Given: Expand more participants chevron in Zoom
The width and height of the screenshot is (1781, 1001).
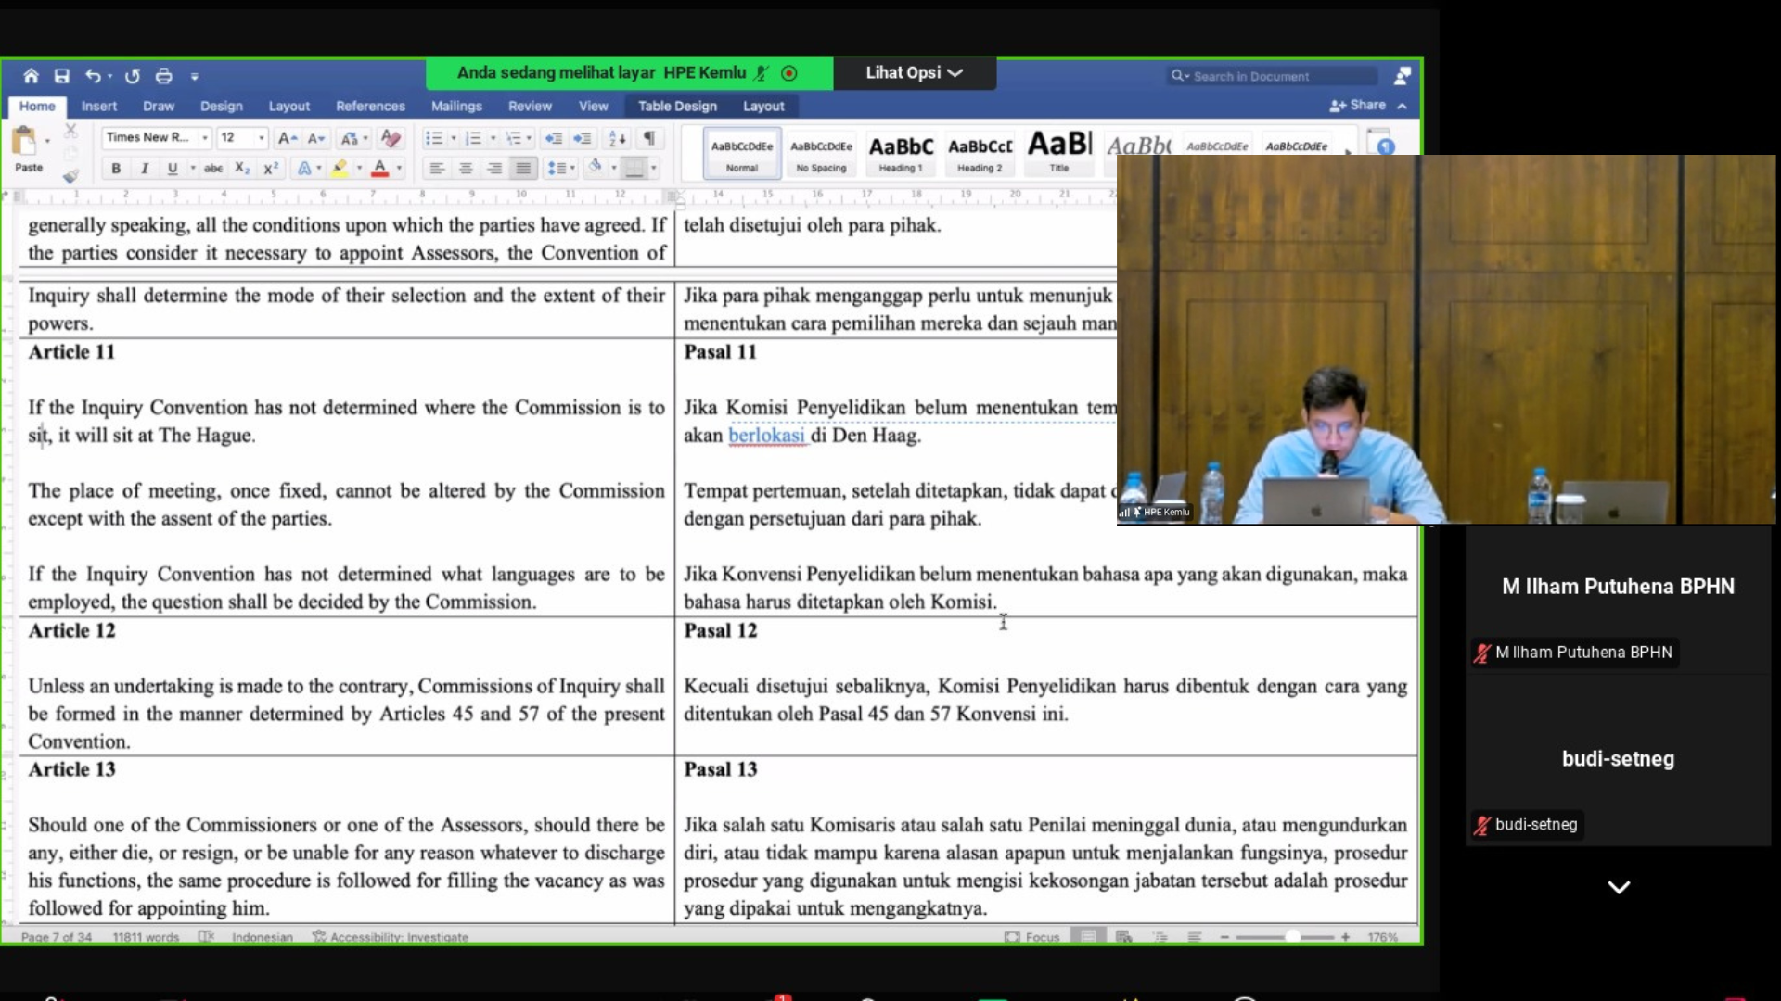Looking at the screenshot, I should (x=1619, y=887).
